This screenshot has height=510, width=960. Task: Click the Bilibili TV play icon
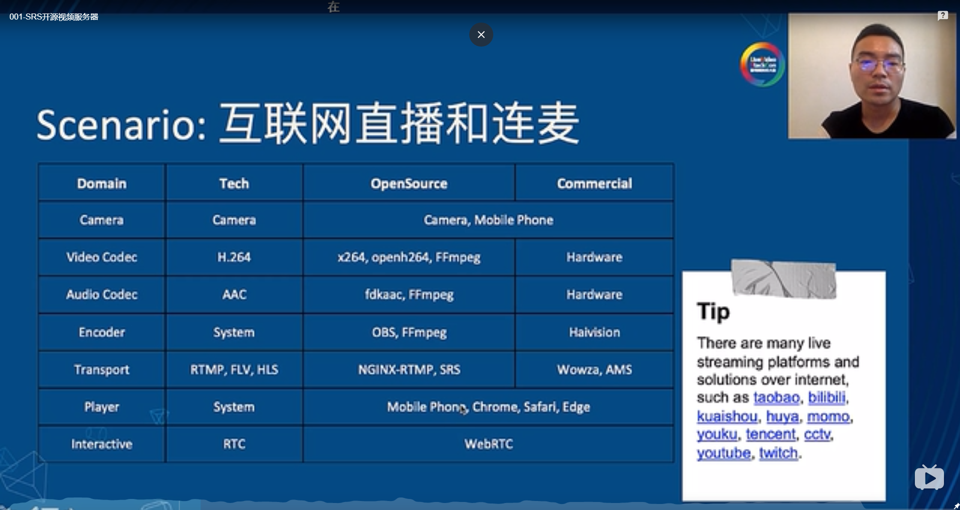pyautogui.click(x=929, y=477)
